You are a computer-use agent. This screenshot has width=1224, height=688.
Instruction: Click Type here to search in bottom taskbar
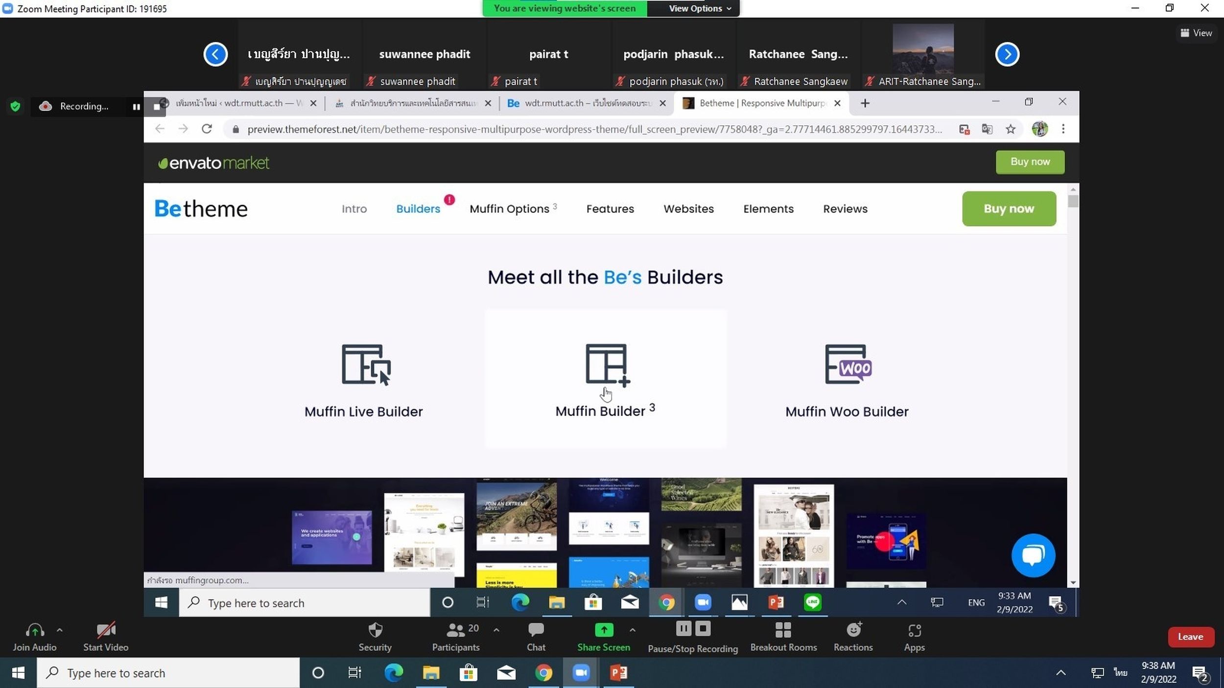pyautogui.click(x=168, y=673)
